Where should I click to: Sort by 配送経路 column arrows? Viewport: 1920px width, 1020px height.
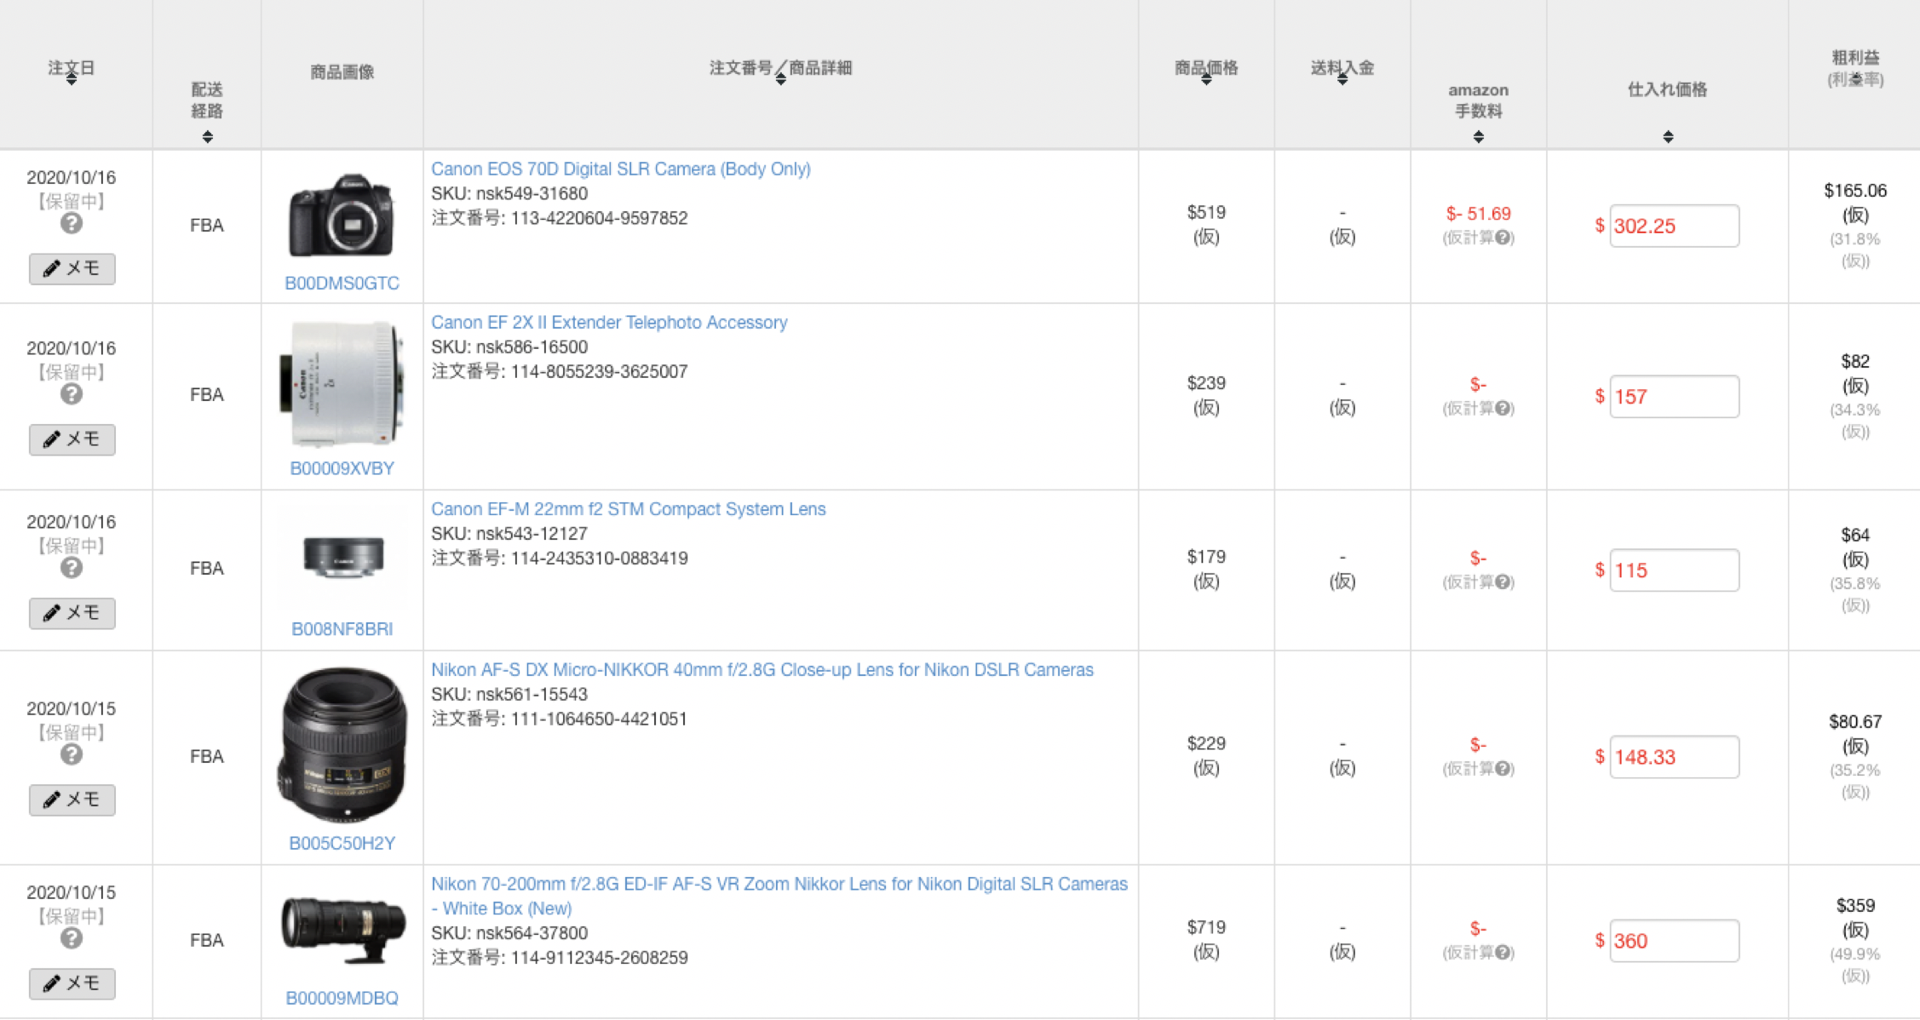pos(207,136)
